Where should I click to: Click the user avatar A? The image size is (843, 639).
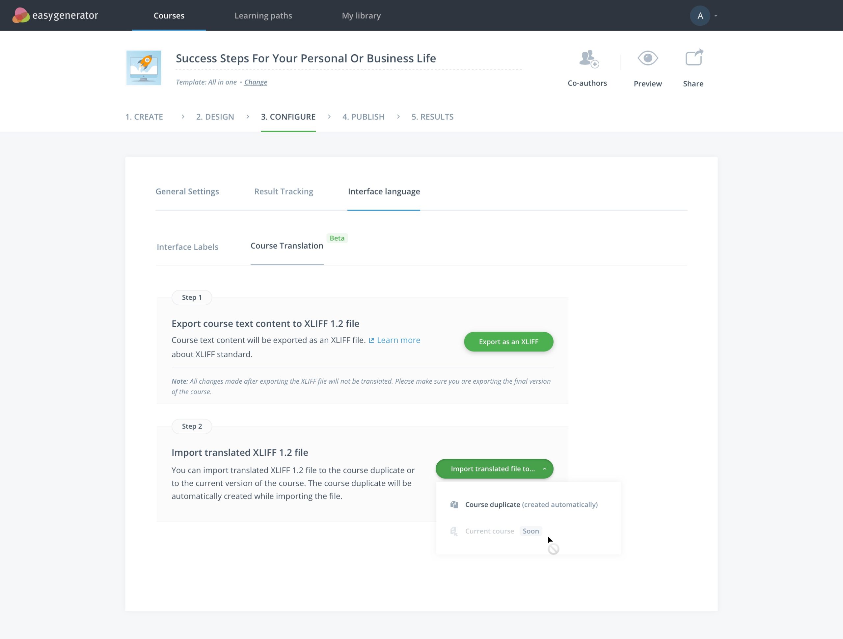[x=700, y=15]
